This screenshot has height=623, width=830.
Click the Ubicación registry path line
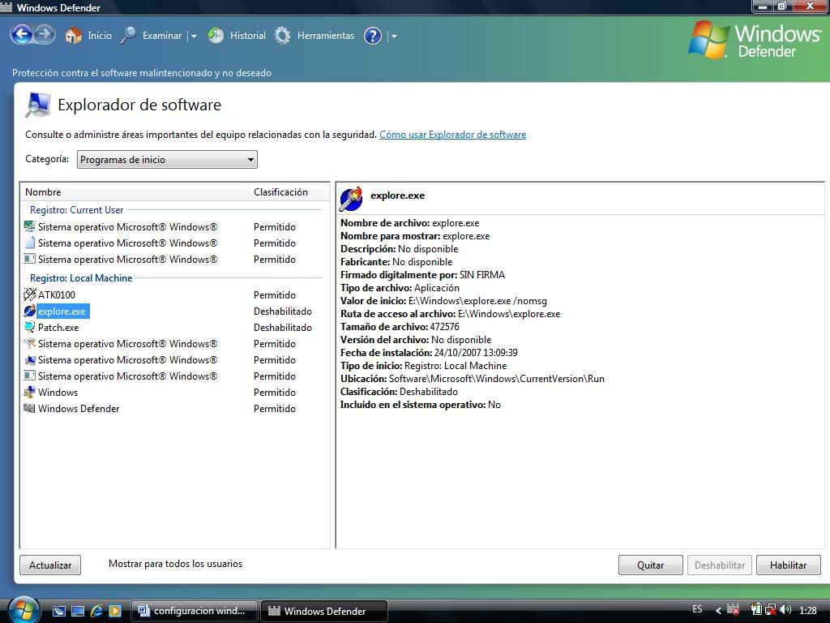pyautogui.click(x=473, y=379)
